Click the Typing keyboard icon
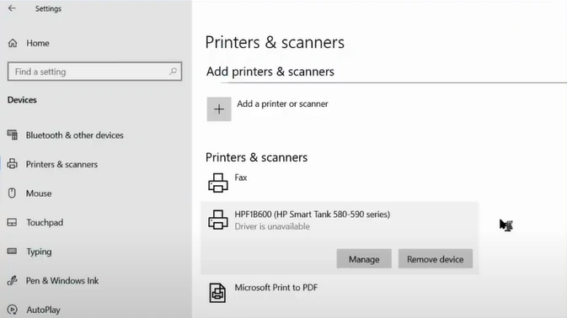The height and width of the screenshot is (318, 567). click(12, 251)
